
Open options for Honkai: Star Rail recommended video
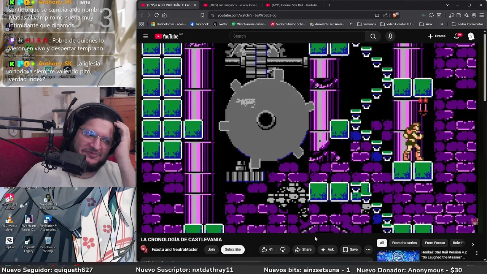pyautogui.click(x=477, y=253)
